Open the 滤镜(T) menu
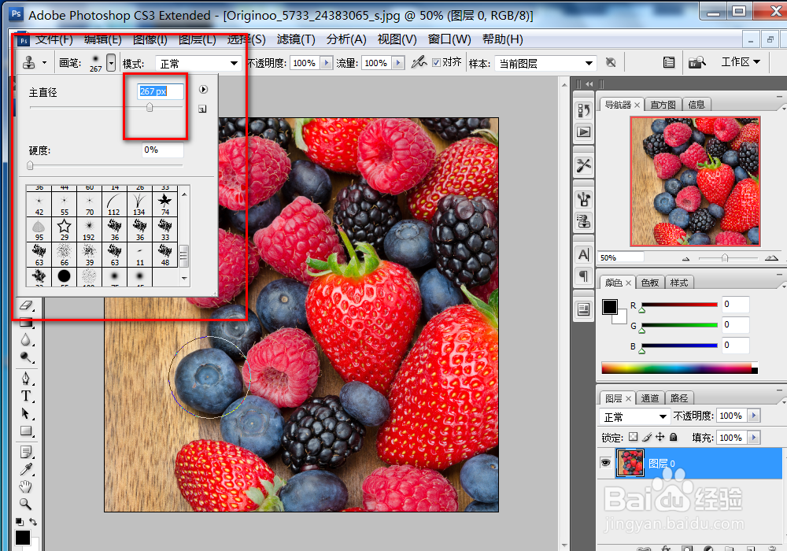 296,39
